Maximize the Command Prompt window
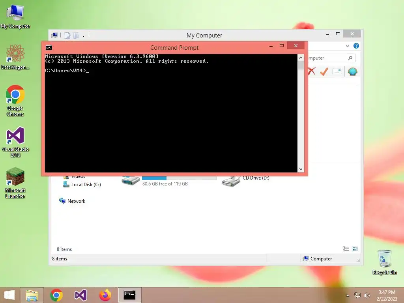This screenshot has height=303, width=404. pos(282,46)
